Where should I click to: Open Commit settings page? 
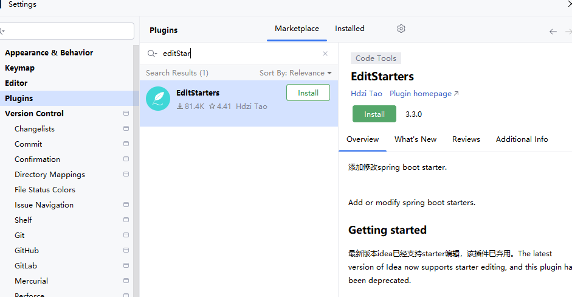[29, 144]
